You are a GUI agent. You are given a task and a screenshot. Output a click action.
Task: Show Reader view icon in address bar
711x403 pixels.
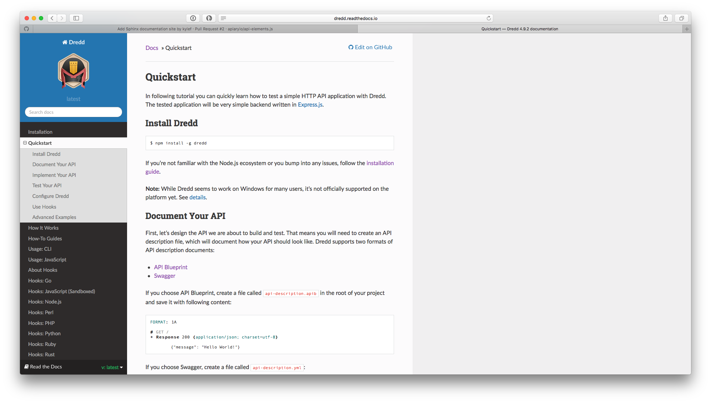tap(223, 18)
